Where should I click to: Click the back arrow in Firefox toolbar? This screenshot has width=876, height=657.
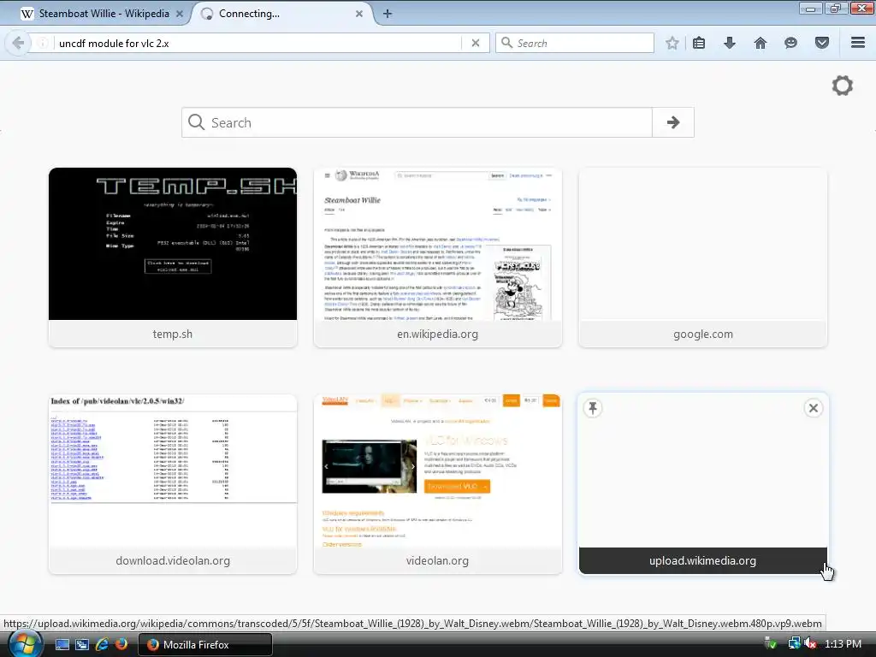18,43
